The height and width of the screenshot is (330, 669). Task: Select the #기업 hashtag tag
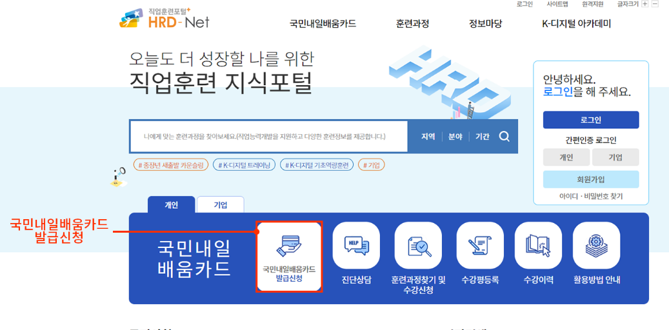coord(371,165)
